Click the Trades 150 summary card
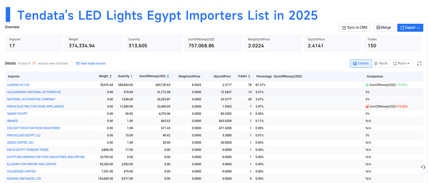Image resolution: width=428 pixels, height=183 pixels. tap(392, 43)
